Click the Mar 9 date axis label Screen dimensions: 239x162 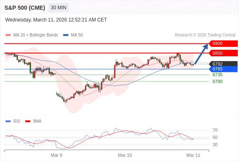[x=56, y=155]
